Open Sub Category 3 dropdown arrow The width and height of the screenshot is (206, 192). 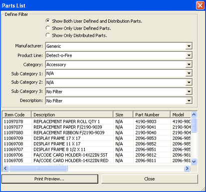coord(189,92)
